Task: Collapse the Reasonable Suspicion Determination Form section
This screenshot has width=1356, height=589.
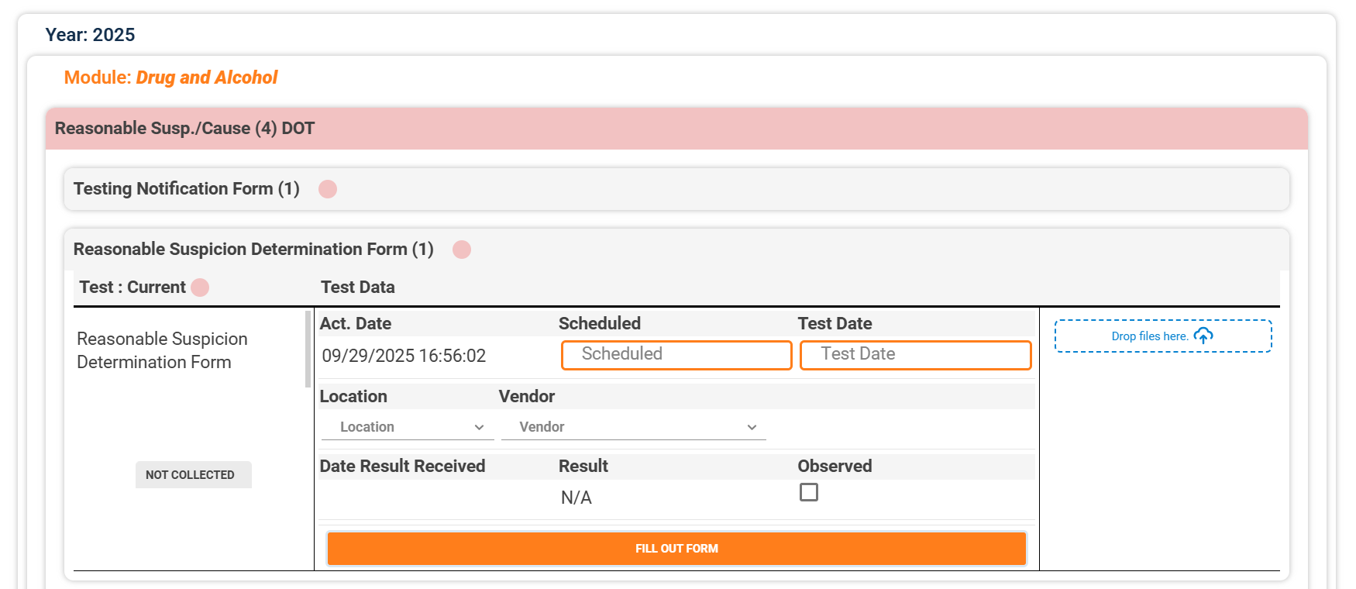Action: 253,250
